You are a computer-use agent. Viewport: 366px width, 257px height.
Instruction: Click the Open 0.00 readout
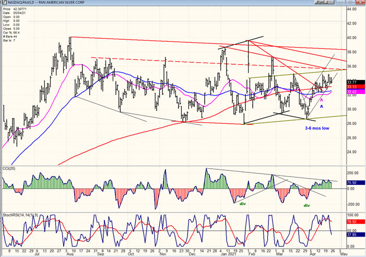[11, 17]
